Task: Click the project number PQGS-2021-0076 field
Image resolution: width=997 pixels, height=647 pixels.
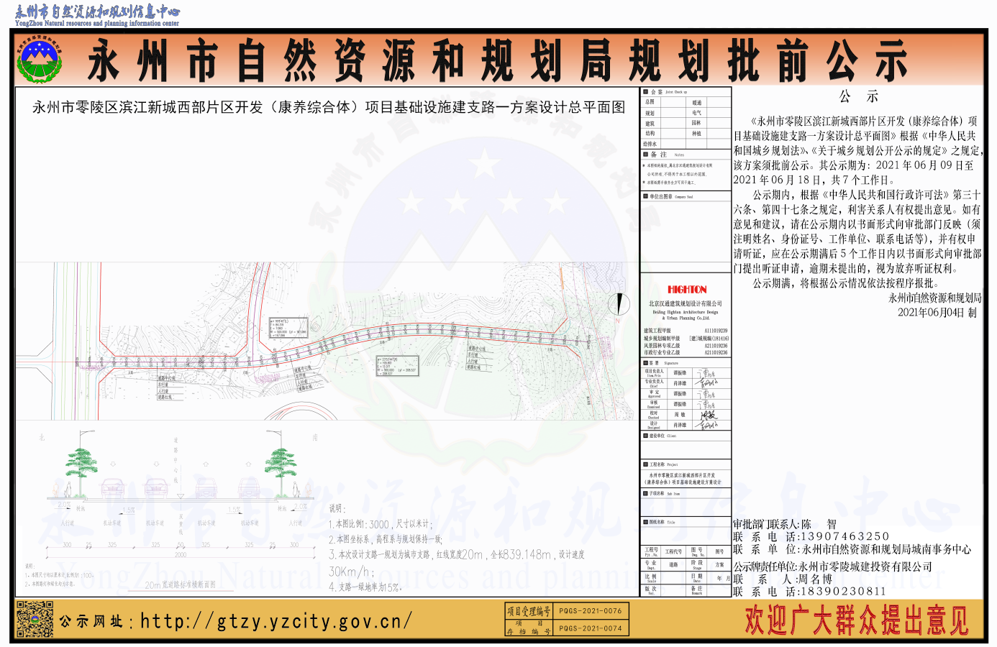Action: (x=590, y=611)
